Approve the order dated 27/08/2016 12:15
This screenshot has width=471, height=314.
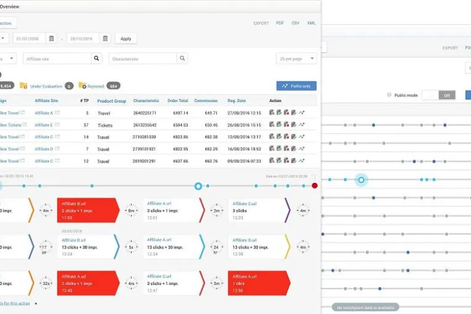pyautogui.click(x=279, y=112)
